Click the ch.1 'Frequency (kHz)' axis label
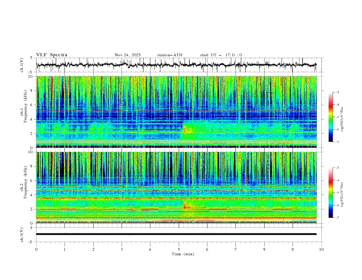This screenshot has height=280, width=362. click(x=26, y=106)
